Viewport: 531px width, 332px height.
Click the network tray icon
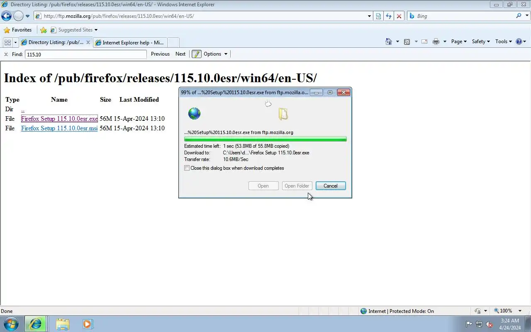tap(479, 324)
